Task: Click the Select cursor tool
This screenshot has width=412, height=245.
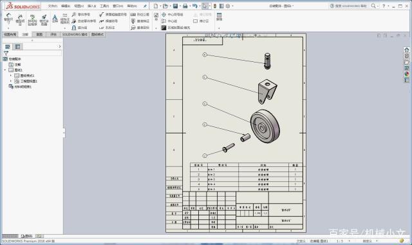Action: tap(205, 6)
